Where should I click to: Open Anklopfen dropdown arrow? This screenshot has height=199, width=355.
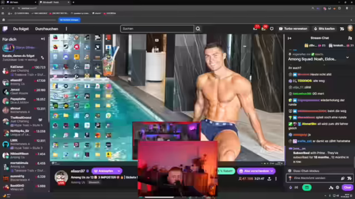(119, 171)
